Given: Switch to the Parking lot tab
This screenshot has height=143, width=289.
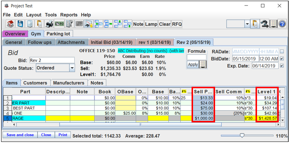Looking at the screenshot, I should [58, 34].
